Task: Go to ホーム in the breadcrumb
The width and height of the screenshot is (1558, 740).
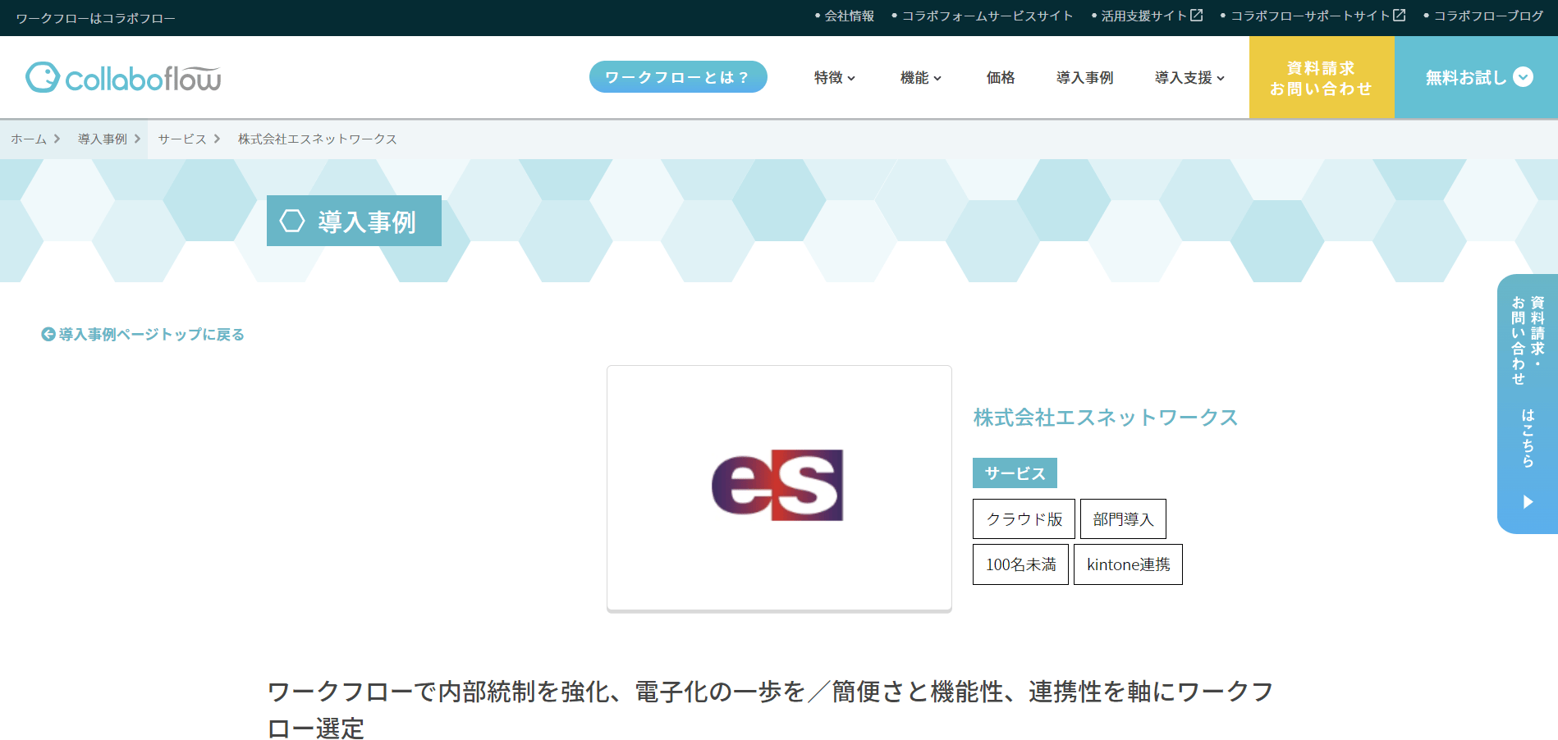Action: (29, 139)
